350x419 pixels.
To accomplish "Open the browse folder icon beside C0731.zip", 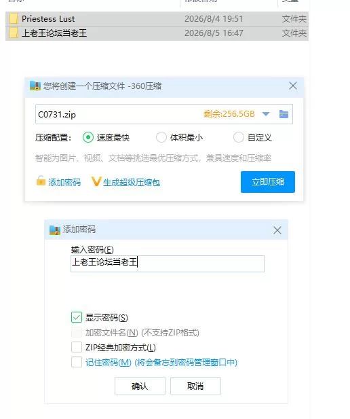I will (284, 114).
